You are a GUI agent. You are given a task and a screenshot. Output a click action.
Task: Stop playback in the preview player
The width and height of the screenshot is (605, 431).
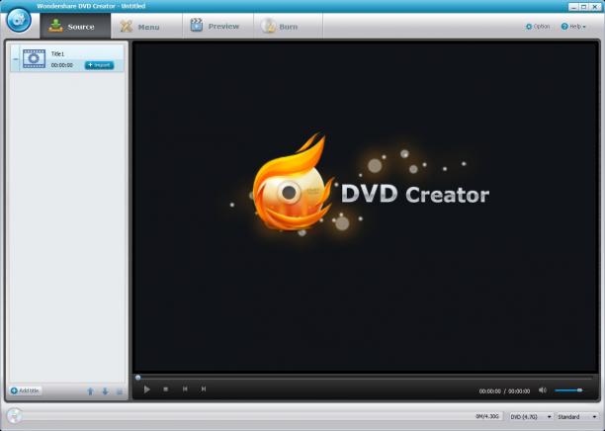point(165,389)
